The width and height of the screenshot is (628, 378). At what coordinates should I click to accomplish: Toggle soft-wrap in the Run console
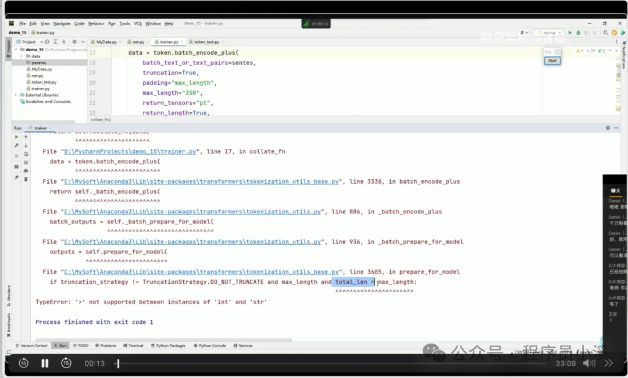26,154
